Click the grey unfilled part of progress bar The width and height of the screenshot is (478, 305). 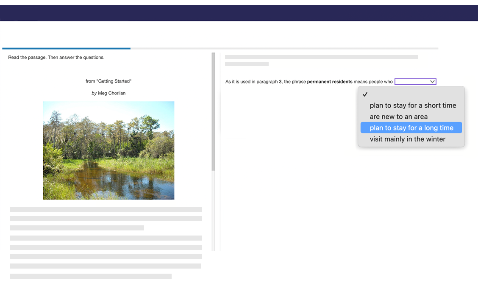pos(284,48)
